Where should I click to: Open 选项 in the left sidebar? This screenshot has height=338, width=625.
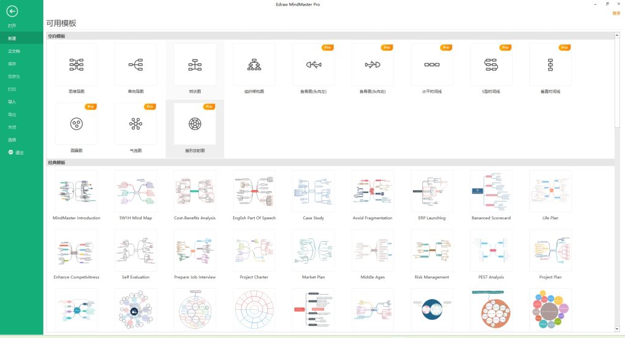[x=12, y=140]
